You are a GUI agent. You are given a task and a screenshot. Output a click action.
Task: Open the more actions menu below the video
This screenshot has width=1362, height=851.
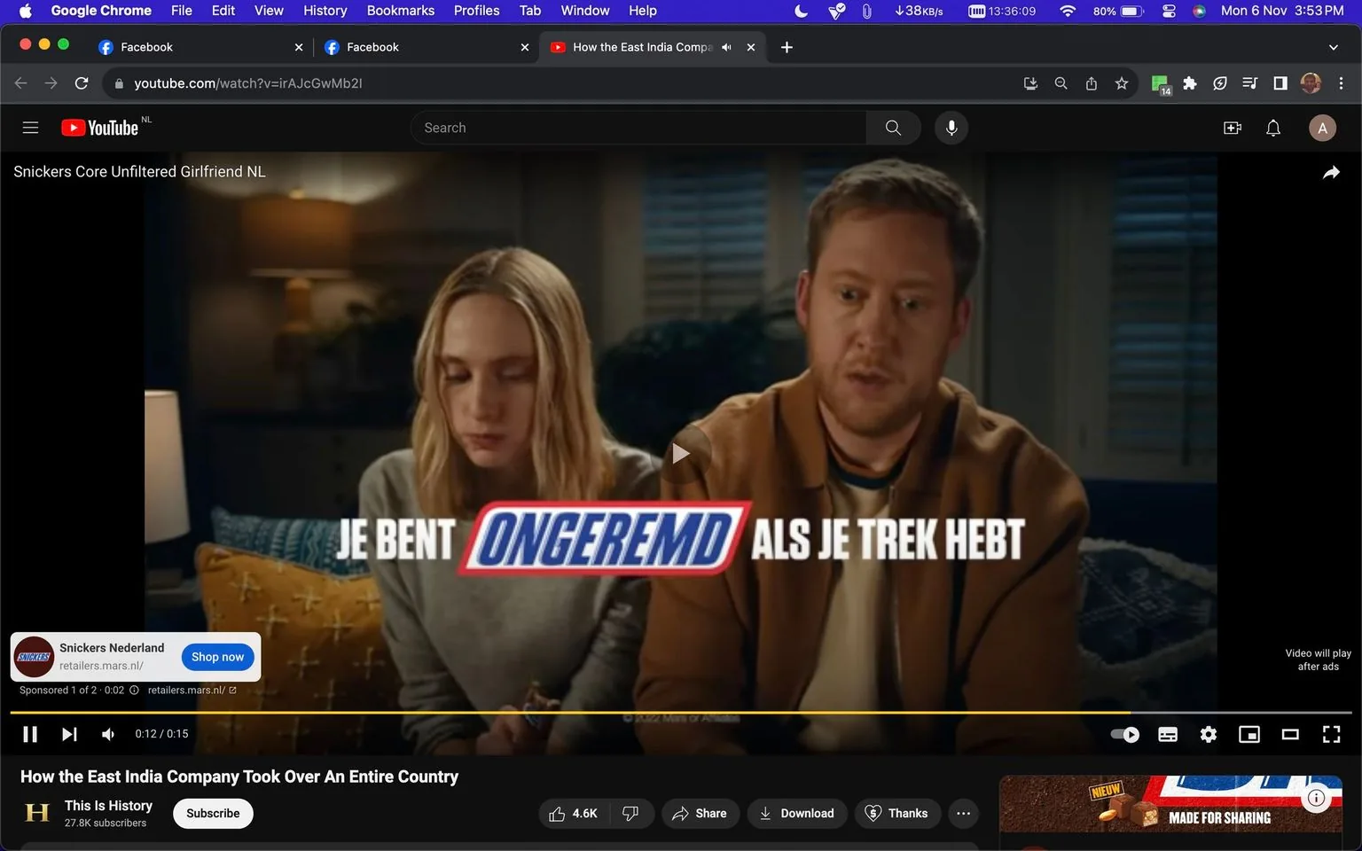coord(963,813)
